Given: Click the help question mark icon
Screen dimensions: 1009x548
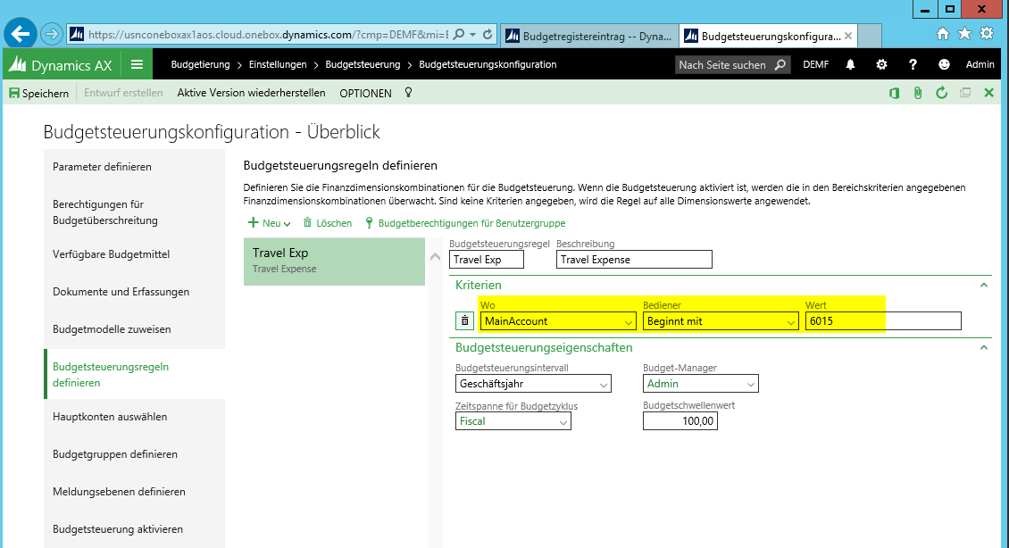Looking at the screenshot, I should coord(913,64).
